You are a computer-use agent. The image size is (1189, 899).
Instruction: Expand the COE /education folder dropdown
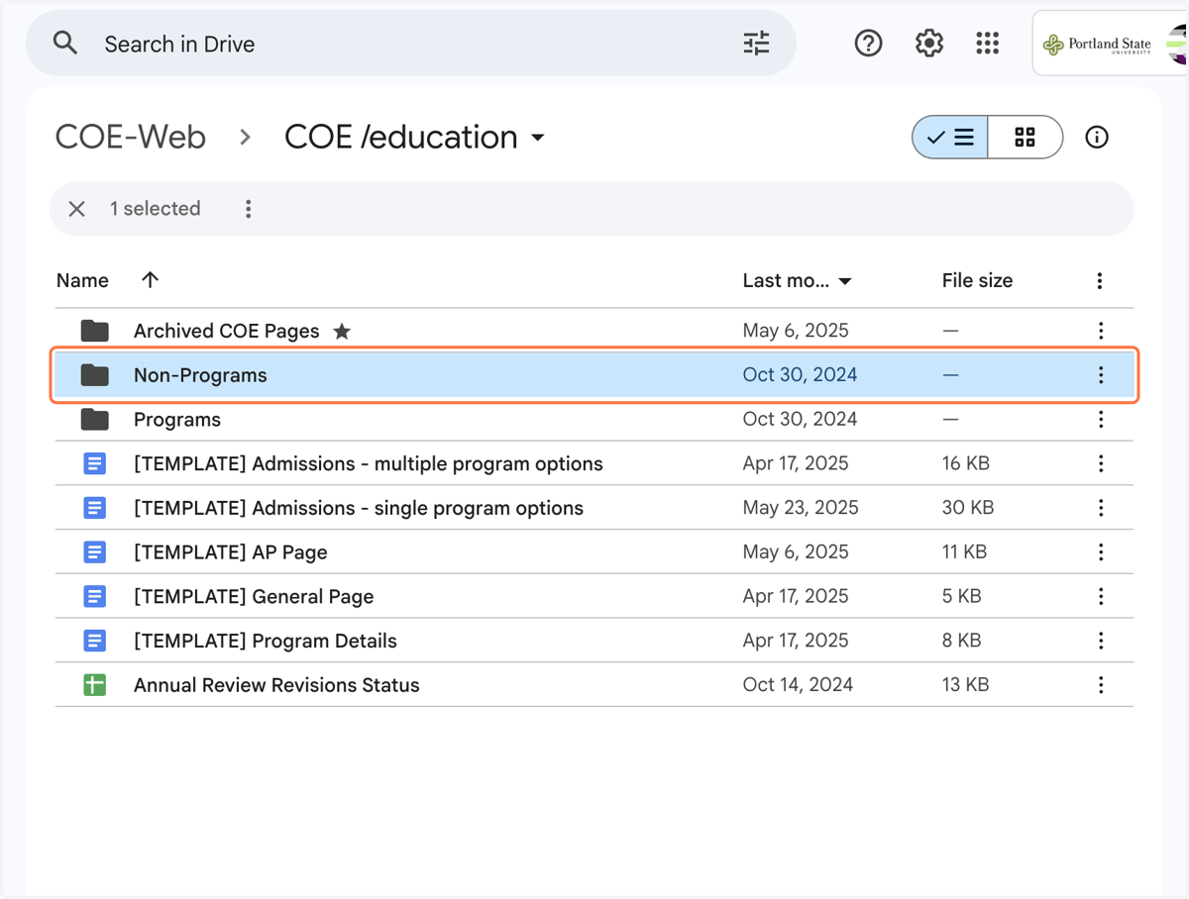(x=538, y=138)
